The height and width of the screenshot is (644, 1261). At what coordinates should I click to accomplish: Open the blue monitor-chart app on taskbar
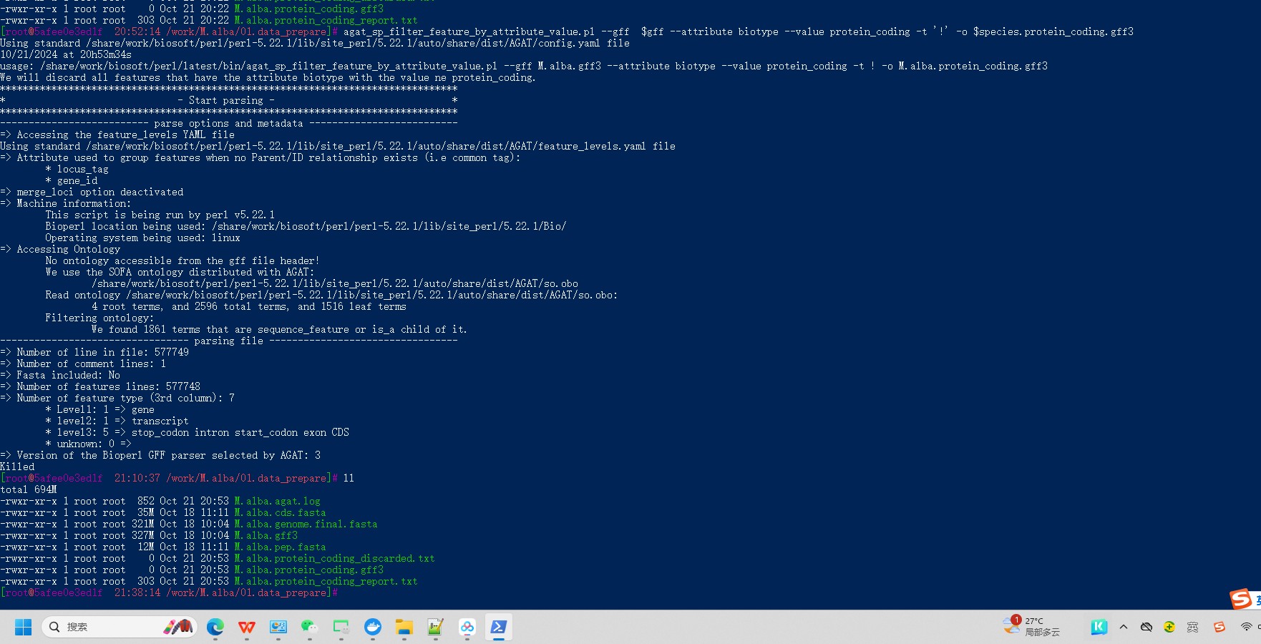point(278,628)
